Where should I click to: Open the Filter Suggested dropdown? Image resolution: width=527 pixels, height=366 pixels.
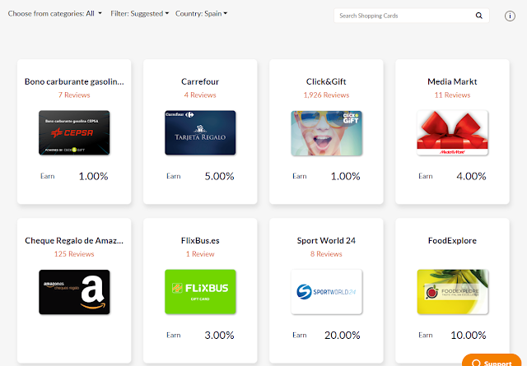click(139, 13)
